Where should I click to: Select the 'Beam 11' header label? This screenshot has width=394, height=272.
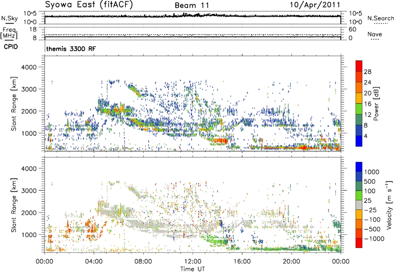pos(192,5)
